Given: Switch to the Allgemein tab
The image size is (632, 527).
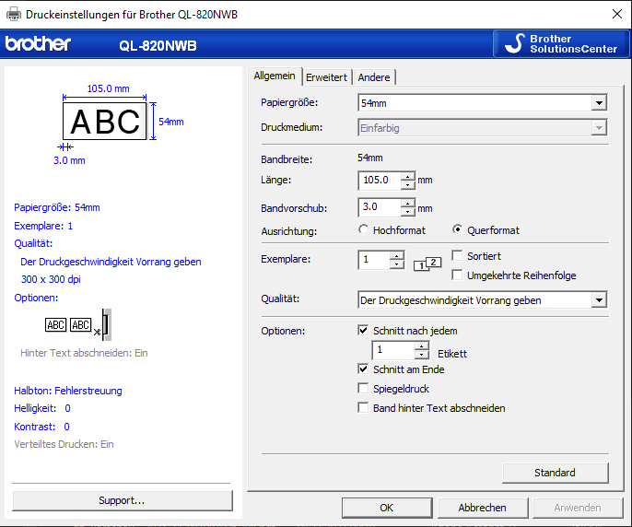Looking at the screenshot, I should [275, 76].
